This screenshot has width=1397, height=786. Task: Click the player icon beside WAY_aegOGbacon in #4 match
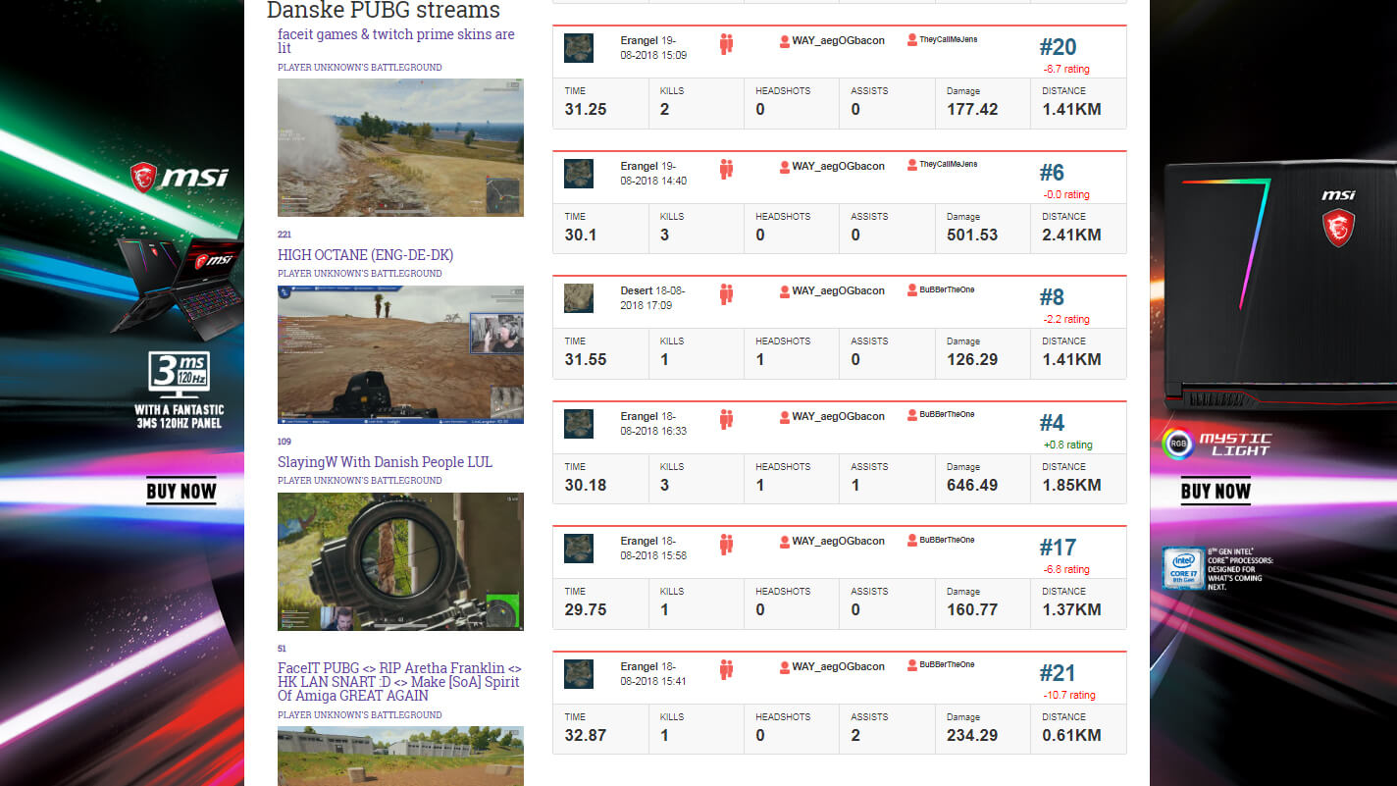784,417
